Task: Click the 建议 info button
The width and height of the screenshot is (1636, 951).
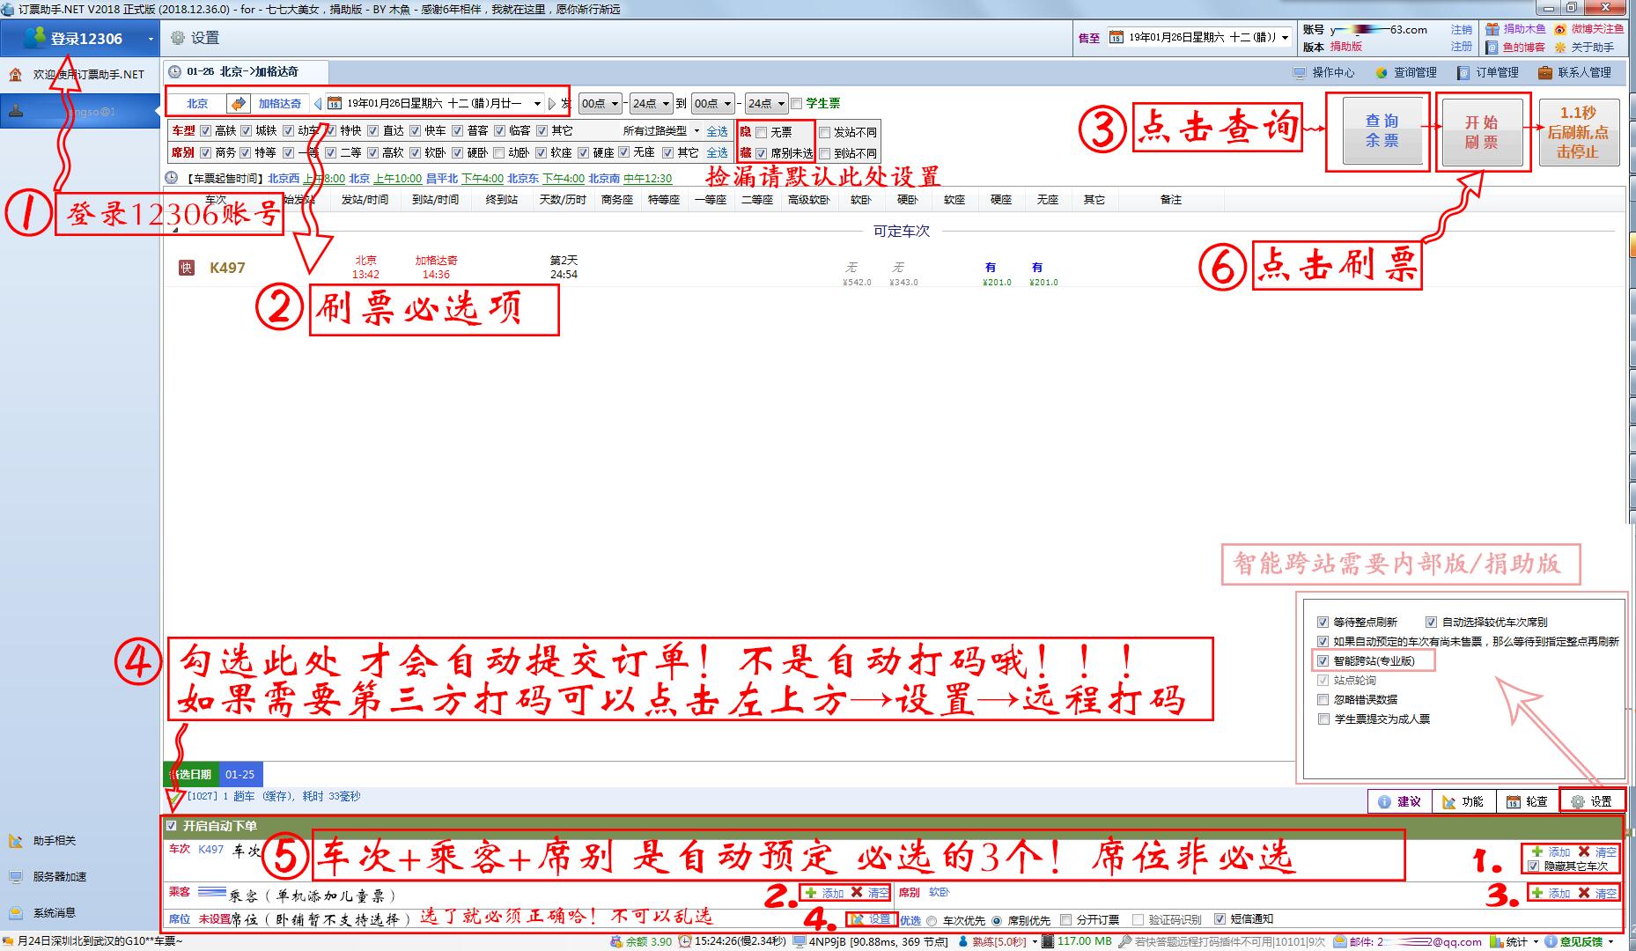Action: (x=1400, y=801)
